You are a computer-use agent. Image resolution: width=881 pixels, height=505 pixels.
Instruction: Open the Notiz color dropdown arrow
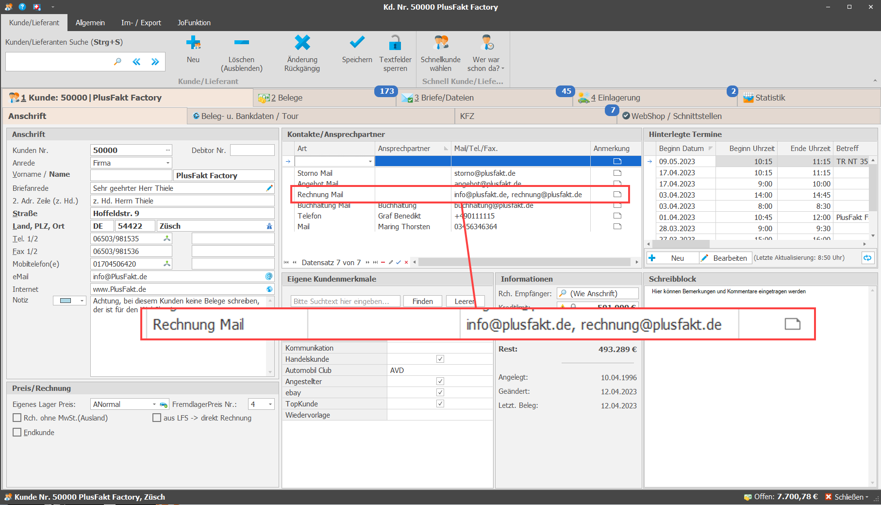click(x=82, y=301)
